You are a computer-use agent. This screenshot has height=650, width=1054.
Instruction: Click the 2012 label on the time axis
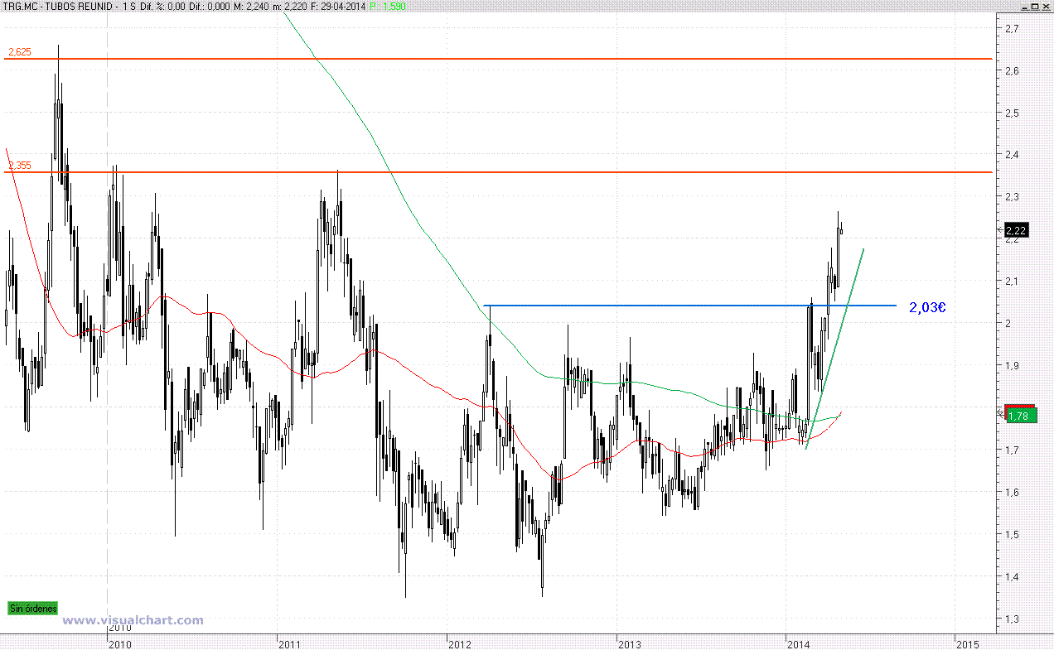pyautogui.click(x=458, y=643)
